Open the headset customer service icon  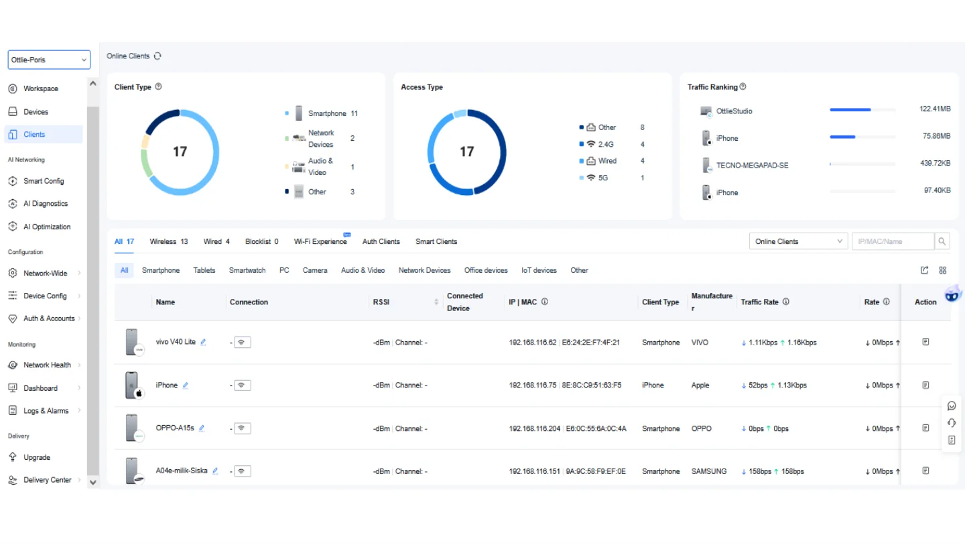pyautogui.click(x=952, y=423)
